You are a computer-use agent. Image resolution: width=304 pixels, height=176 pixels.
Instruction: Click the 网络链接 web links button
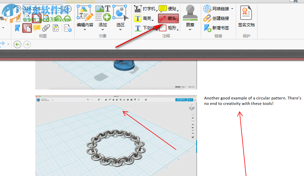pyautogui.click(x=216, y=9)
